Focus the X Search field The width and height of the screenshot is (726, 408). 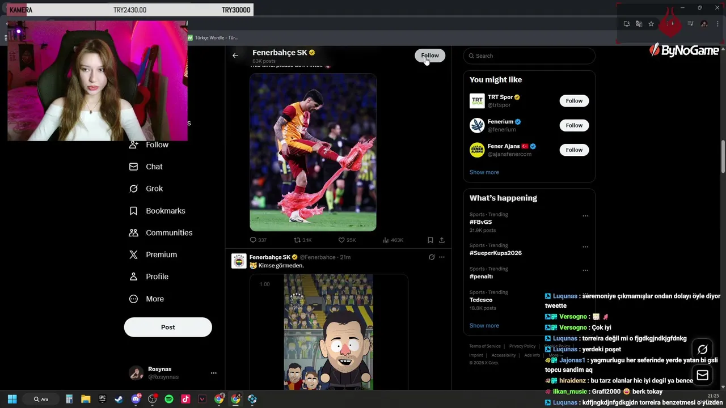(x=529, y=56)
